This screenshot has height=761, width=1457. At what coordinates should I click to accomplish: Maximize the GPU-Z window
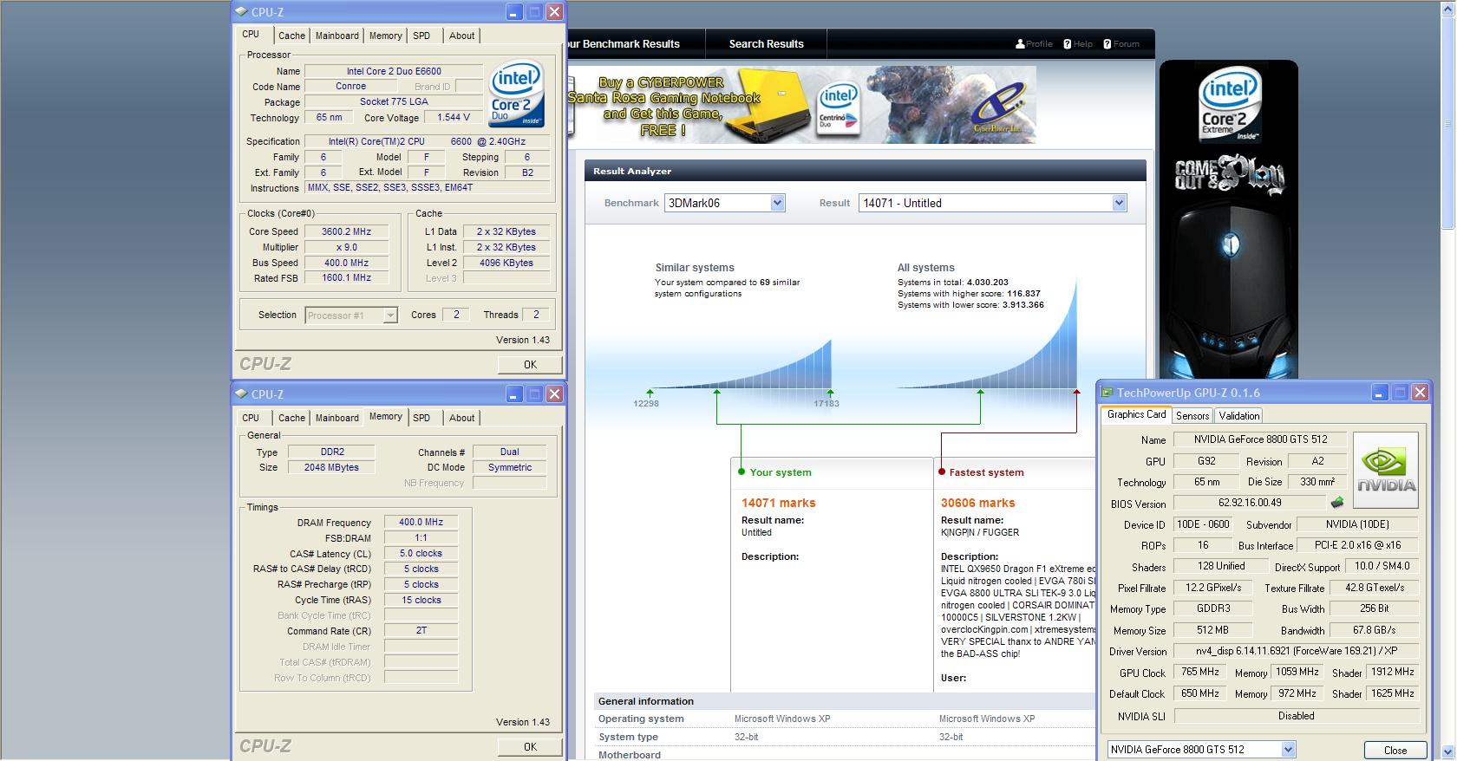click(x=1400, y=393)
